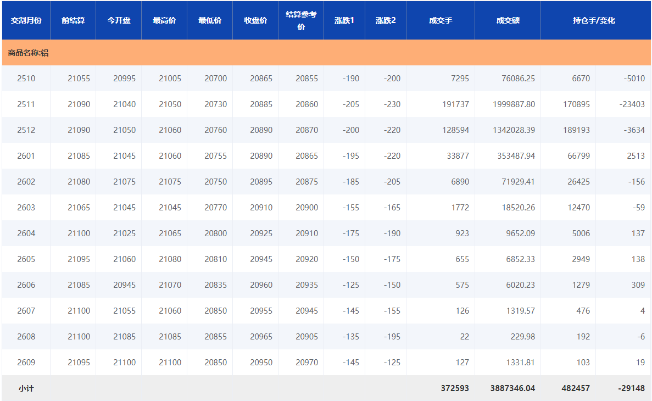Image resolution: width=652 pixels, height=401 pixels.
Task: Click the turnover value 1999887.80
Action: pyautogui.click(x=511, y=104)
